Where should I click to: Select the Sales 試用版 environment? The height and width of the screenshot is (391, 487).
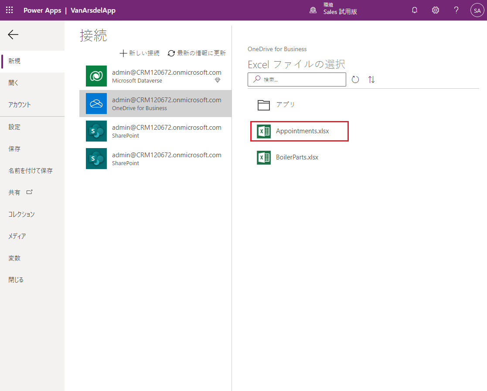340,12
